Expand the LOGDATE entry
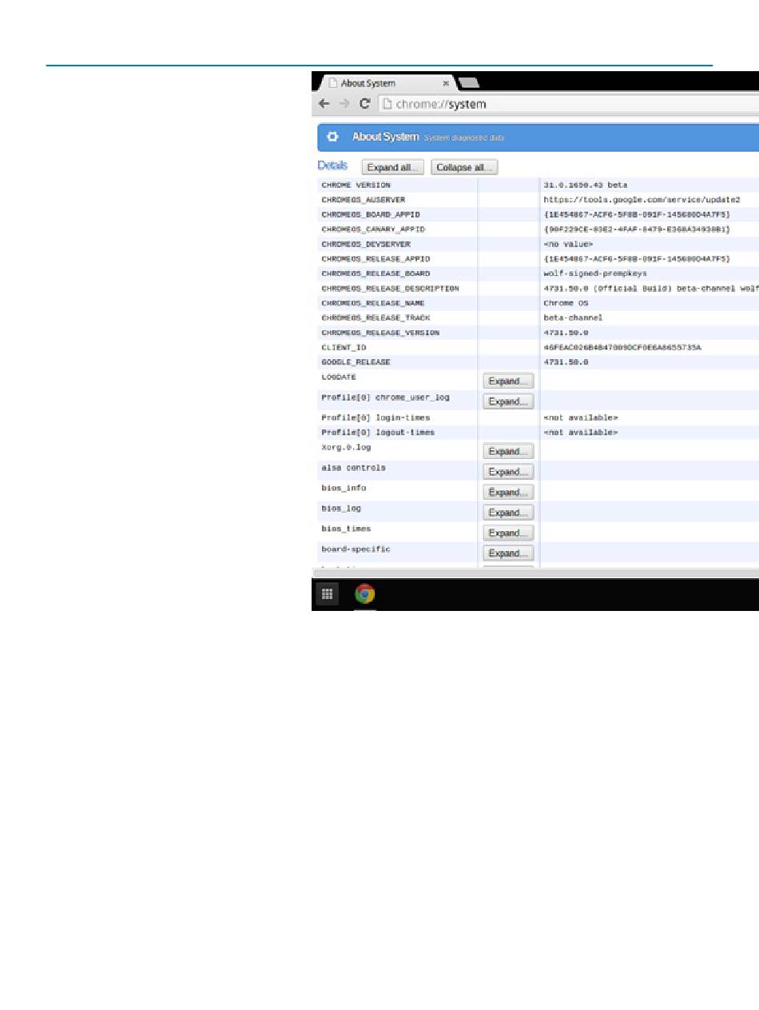Viewport: 759px width, 1010px height. [x=508, y=381]
